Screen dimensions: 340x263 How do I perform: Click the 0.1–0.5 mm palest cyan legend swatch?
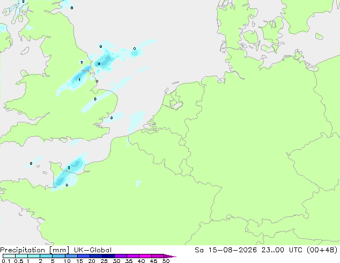[9, 256]
